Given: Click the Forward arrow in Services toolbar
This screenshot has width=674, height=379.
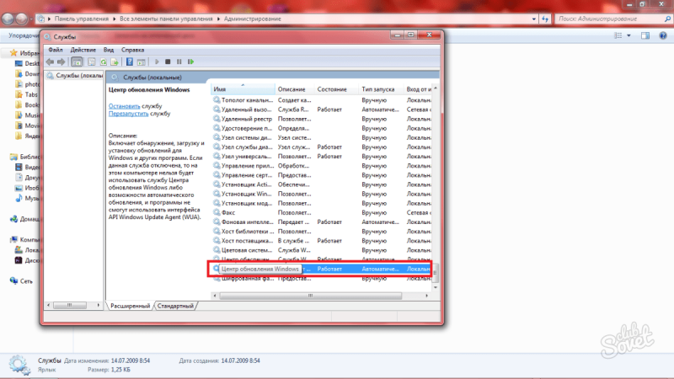Looking at the screenshot, I should coord(61,61).
